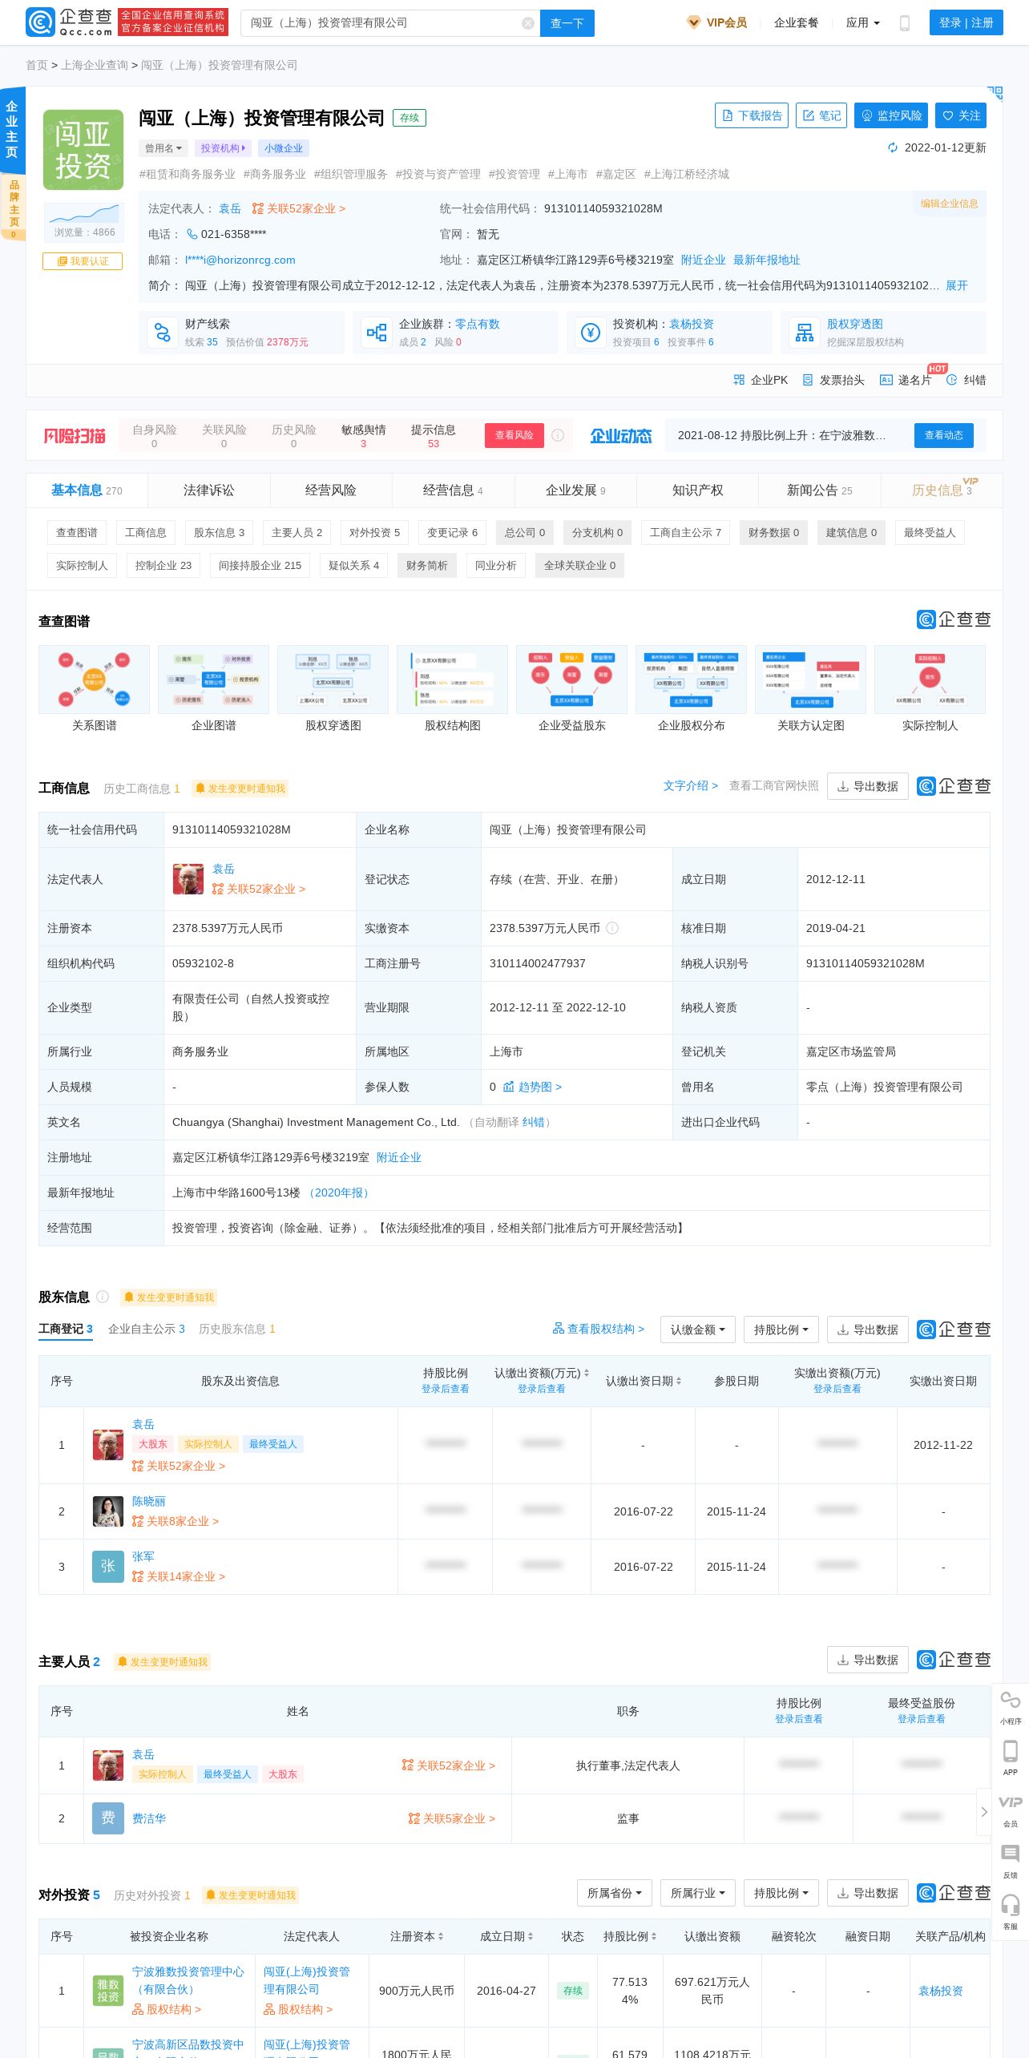Open the QR code icon at card corner
This screenshot has height=2058, width=1029.
995,94
